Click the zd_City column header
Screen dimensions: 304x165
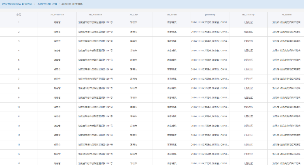click(134, 15)
